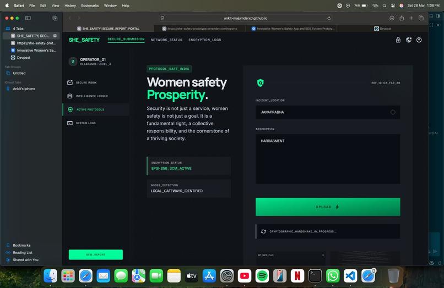
Task: Switch to the SECURE_SUBMISSION page tab
Action: pos(126,39)
